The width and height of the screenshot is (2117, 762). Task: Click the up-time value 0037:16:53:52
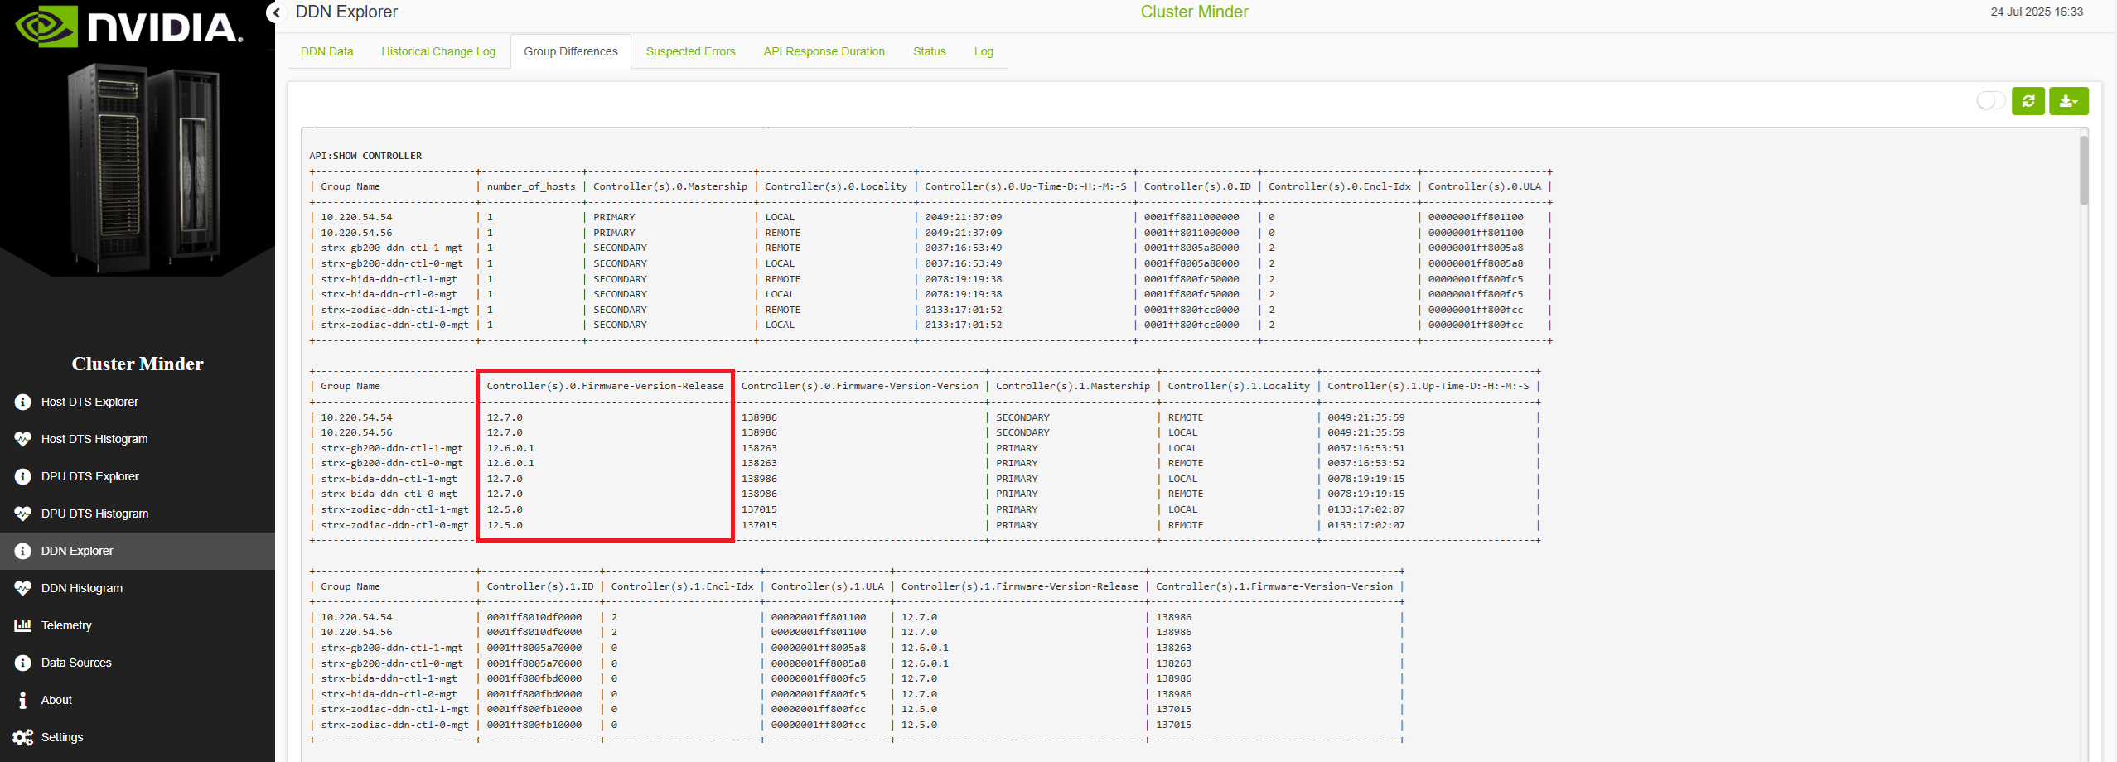click(1366, 463)
